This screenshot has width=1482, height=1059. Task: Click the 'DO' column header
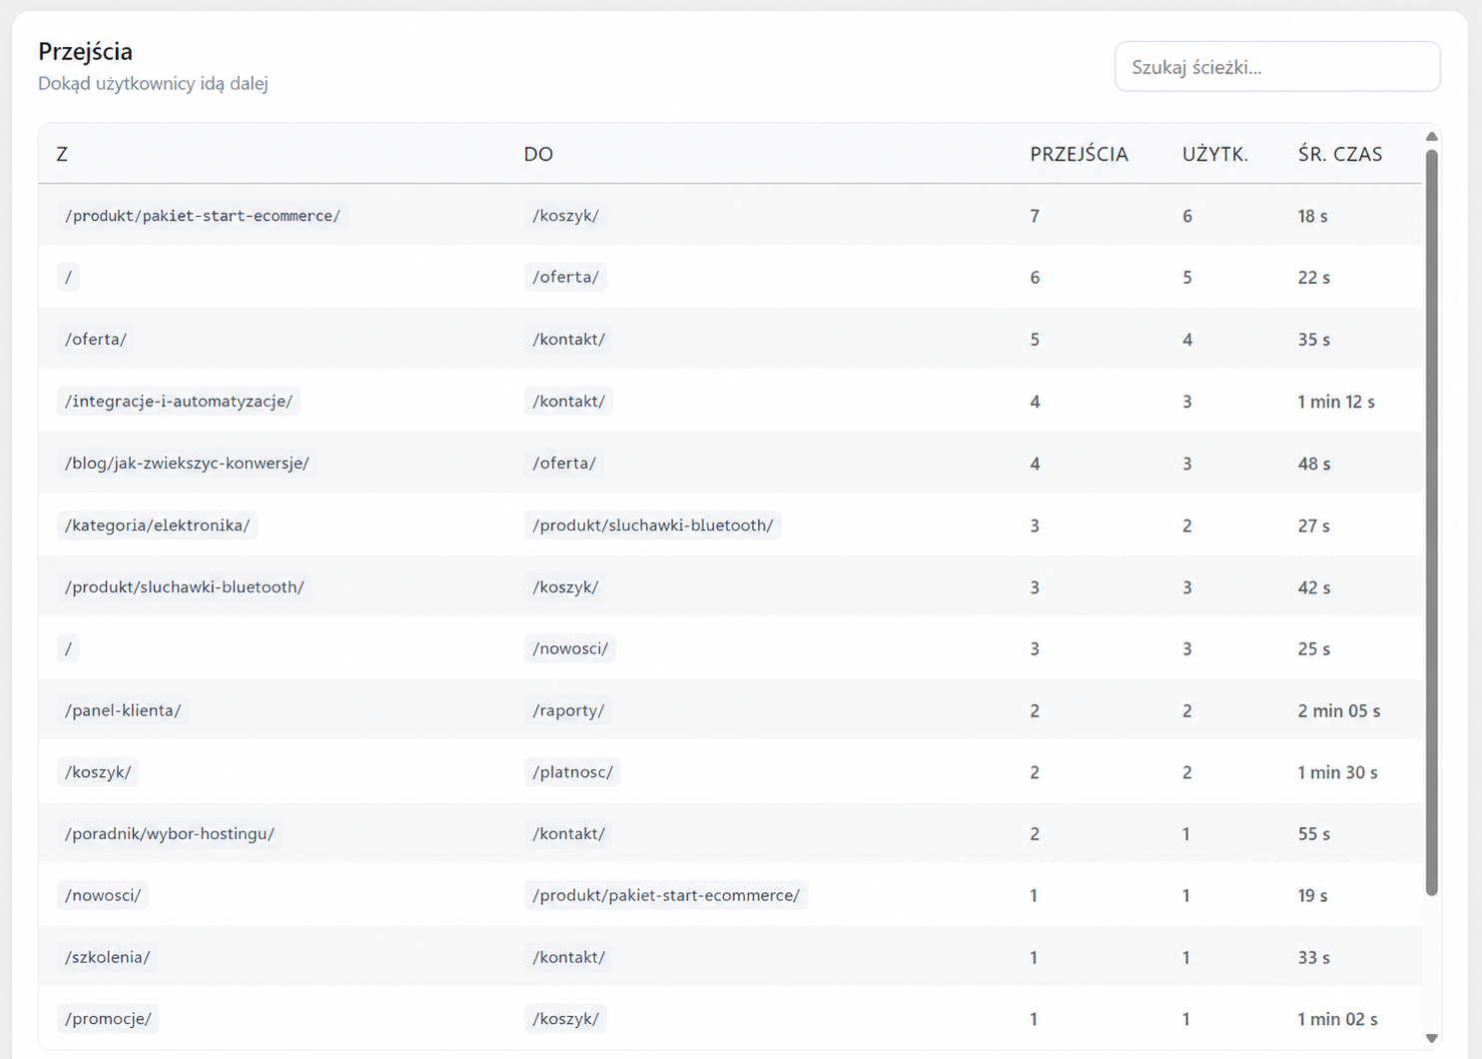pos(538,154)
